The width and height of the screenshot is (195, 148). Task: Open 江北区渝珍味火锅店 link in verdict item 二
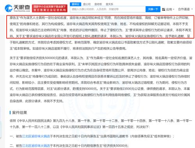[36, 146]
